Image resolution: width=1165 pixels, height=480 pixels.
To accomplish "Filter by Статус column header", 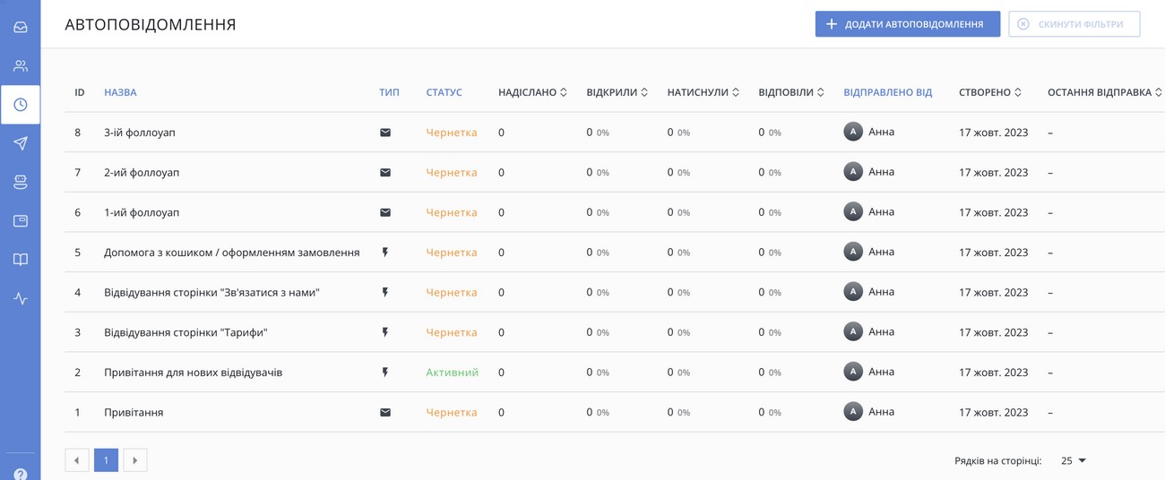I will tap(444, 92).
